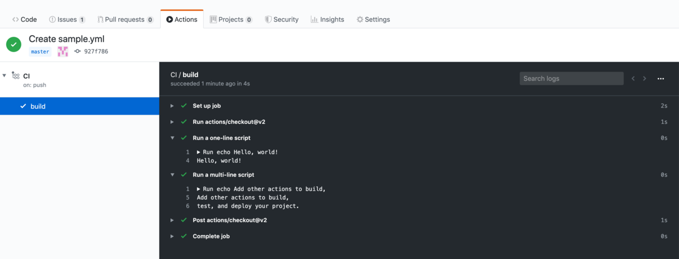
Task: Expand the Post actions/checkout@v2 step
Action: 173,220
